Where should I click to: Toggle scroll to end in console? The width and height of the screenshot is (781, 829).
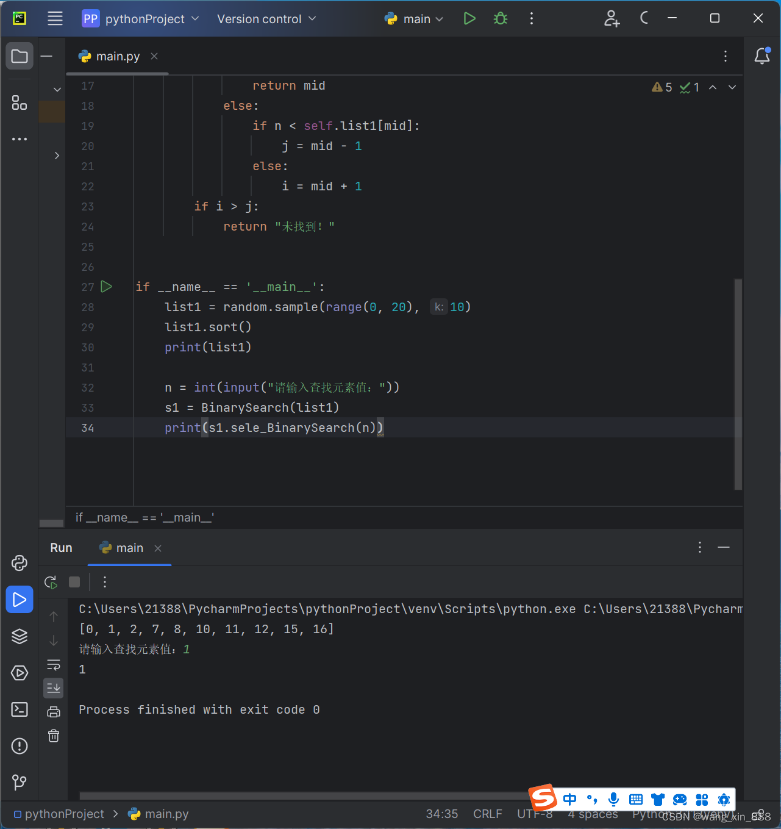[53, 688]
